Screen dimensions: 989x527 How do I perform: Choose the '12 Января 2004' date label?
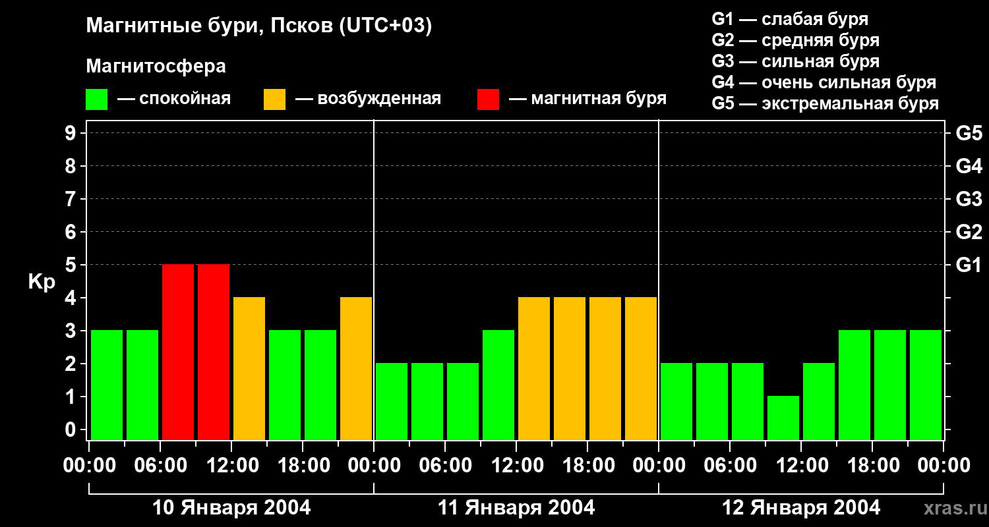[x=801, y=508]
